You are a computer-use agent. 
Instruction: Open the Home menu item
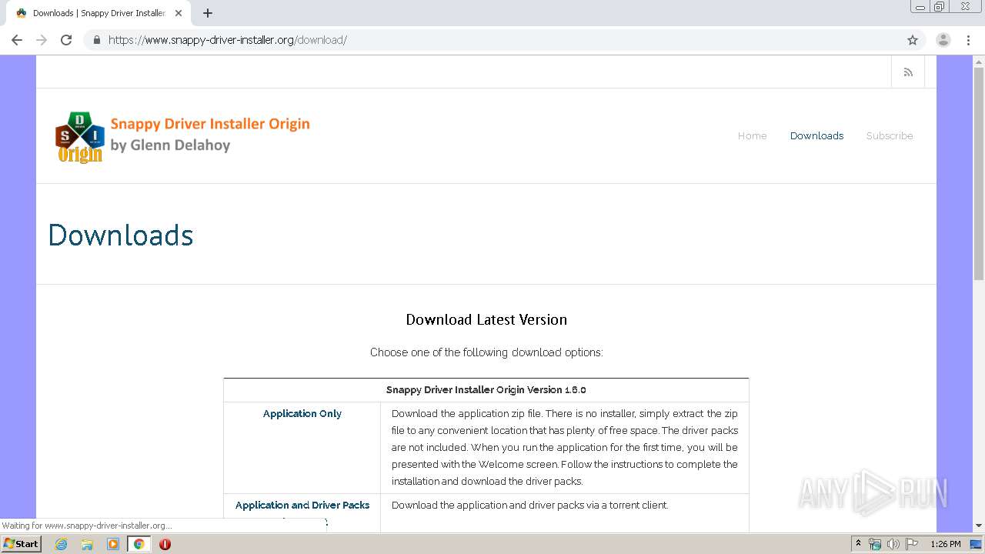(x=752, y=135)
